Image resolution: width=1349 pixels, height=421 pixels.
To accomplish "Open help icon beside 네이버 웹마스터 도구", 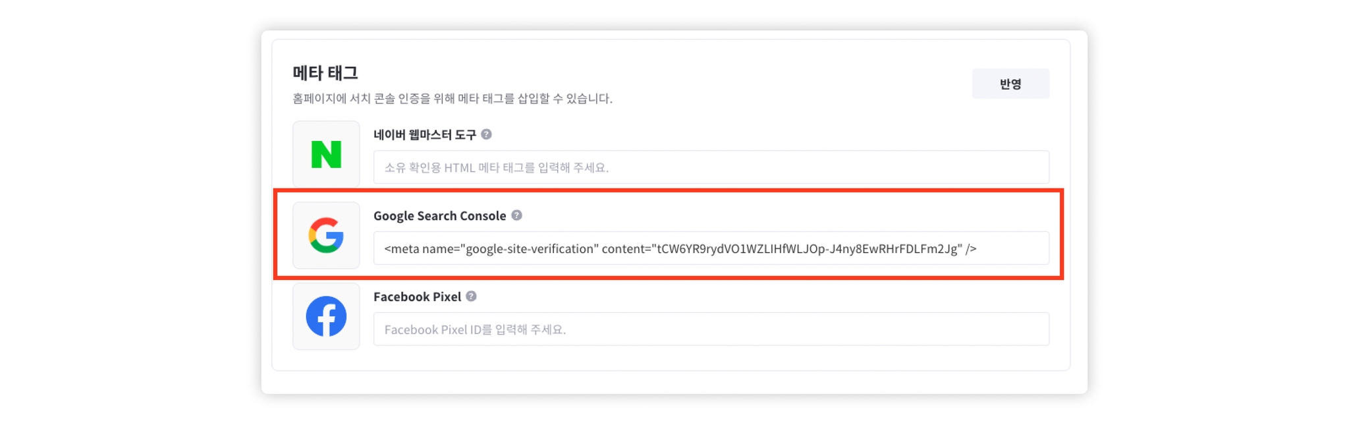I will 486,134.
